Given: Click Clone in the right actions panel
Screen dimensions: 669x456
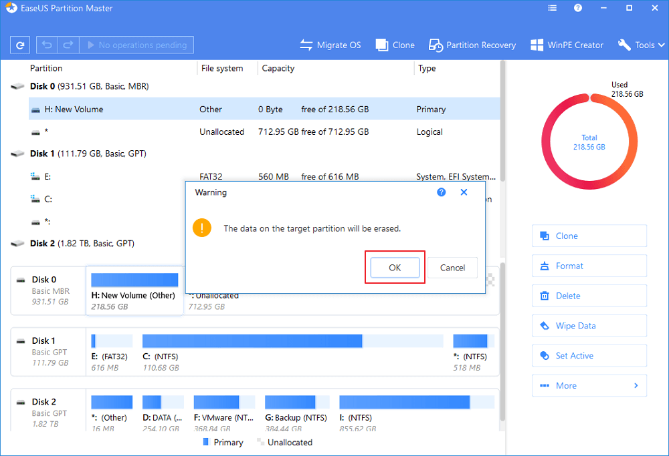Looking at the screenshot, I should tap(589, 236).
